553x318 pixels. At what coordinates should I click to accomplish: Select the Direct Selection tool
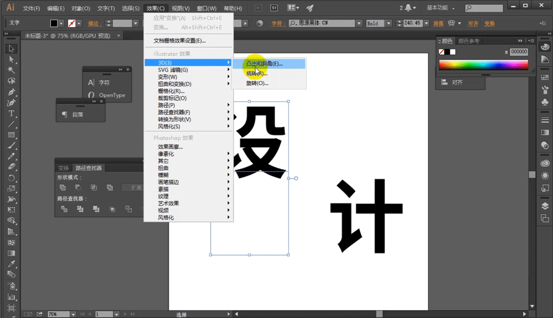[x=11, y=59]
